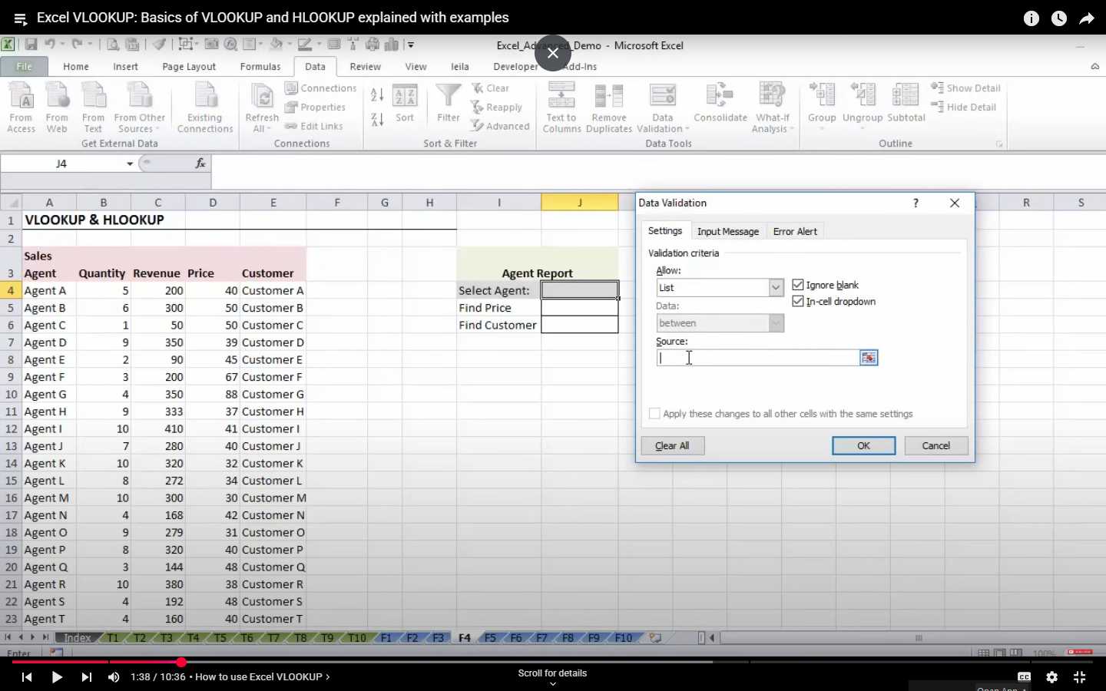Open the View ribbon tab
Image resolution: width=1106 pixels, height=691 pixels.
tap(416, 67)
